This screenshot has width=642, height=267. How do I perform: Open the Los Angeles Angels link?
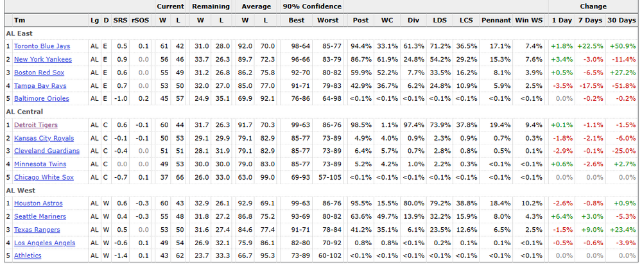point(44,243)
